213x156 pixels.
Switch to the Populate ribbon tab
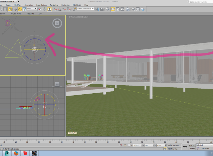30,14
